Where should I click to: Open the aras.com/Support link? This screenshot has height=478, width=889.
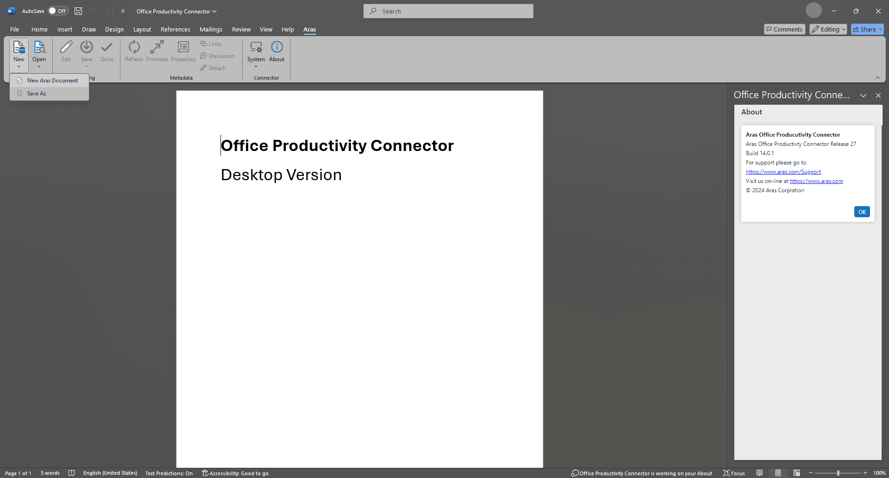click(x=783, y=172)
